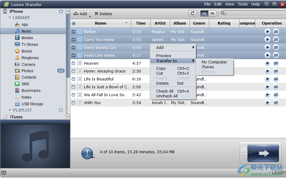Check the Heaven song checkbox
286x179 pixels.
(73, 63)
